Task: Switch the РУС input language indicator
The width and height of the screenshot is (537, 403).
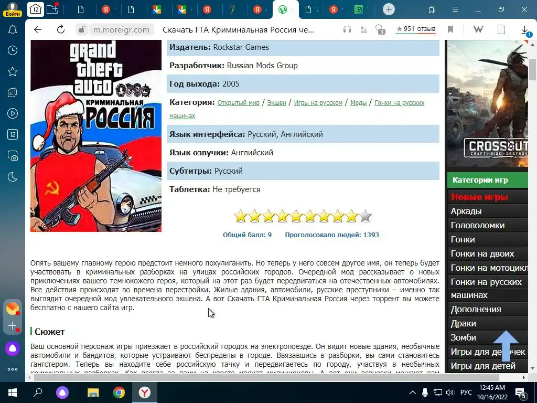Action: point(466,393)
